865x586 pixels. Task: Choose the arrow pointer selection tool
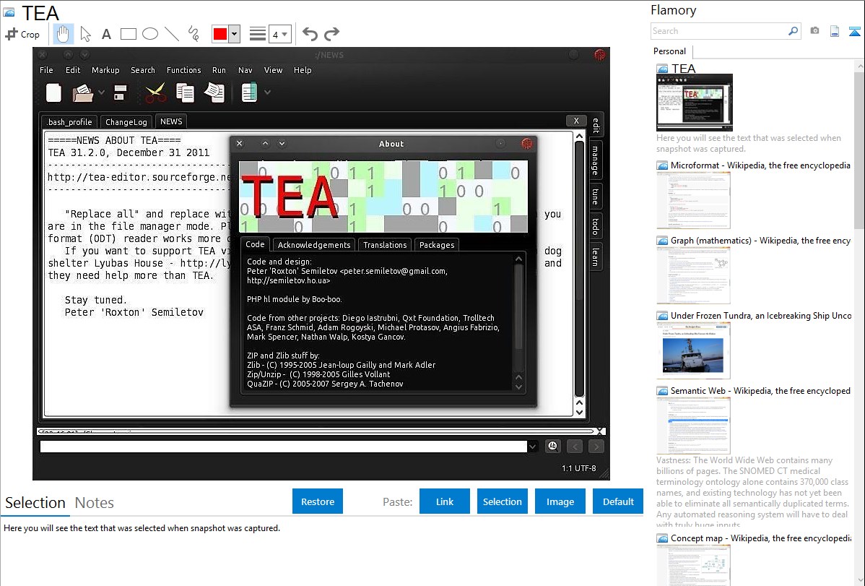(85, 34)
